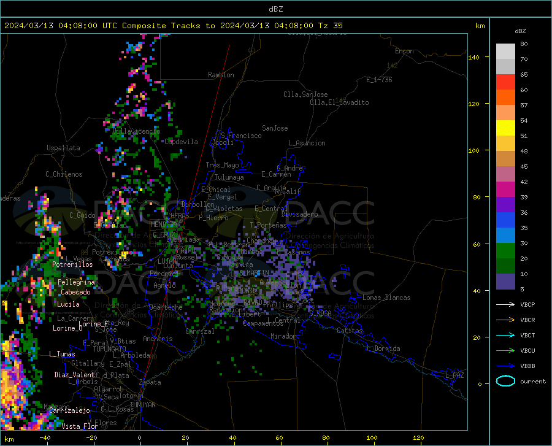The height and width of the screenshot is (446, 552).
Task: Click the Carrizal place label
Action: 199,331
